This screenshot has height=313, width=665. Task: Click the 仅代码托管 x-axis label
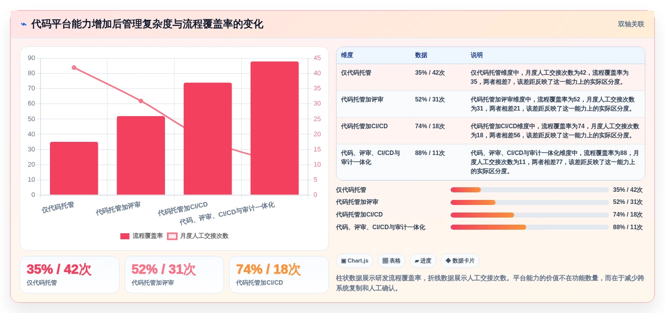click(x=58, y=207)
